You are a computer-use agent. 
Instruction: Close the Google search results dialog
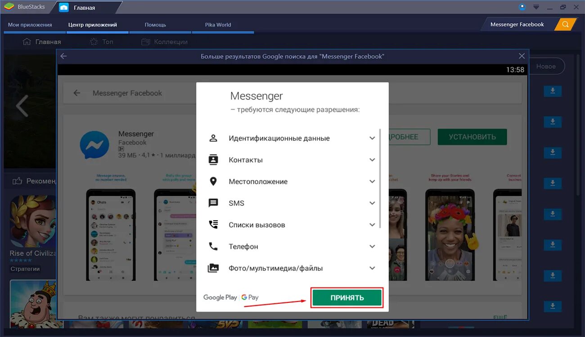[522, 56]
